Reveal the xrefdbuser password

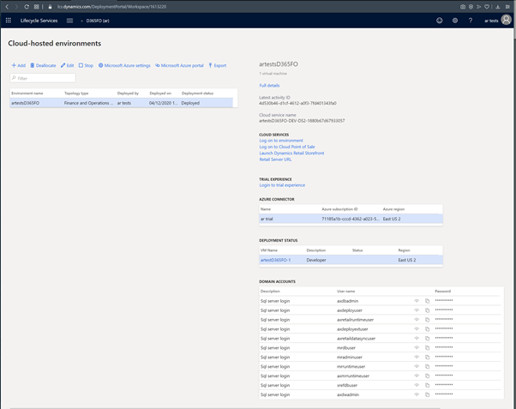tap(417, 385)
